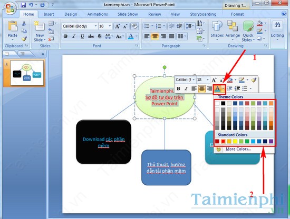This screenshot has width=290, height=219.
Task: Click the Office button orb
Action: point(9,8)
